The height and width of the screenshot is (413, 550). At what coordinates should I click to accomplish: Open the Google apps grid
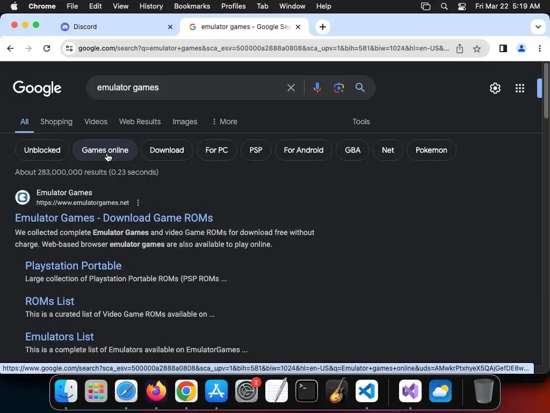pyautogui.click(x=520, y=88)
